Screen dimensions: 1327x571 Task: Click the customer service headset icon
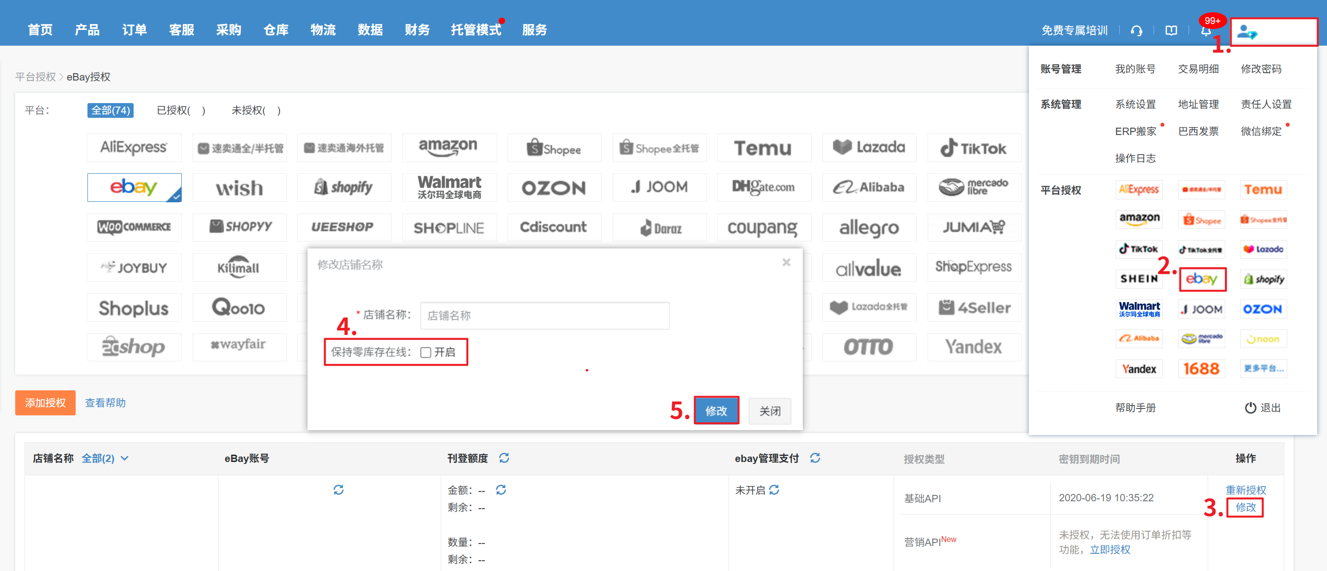pyautogui.click(x=1136, y=31)
